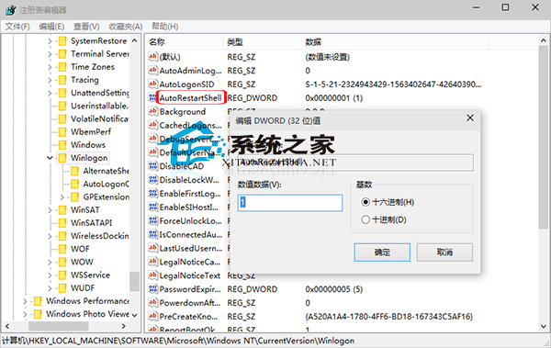Screen dimensions: 551x348
Task: Click the DWORD icon of EnableFirstLog...
Action: [152, 194]
